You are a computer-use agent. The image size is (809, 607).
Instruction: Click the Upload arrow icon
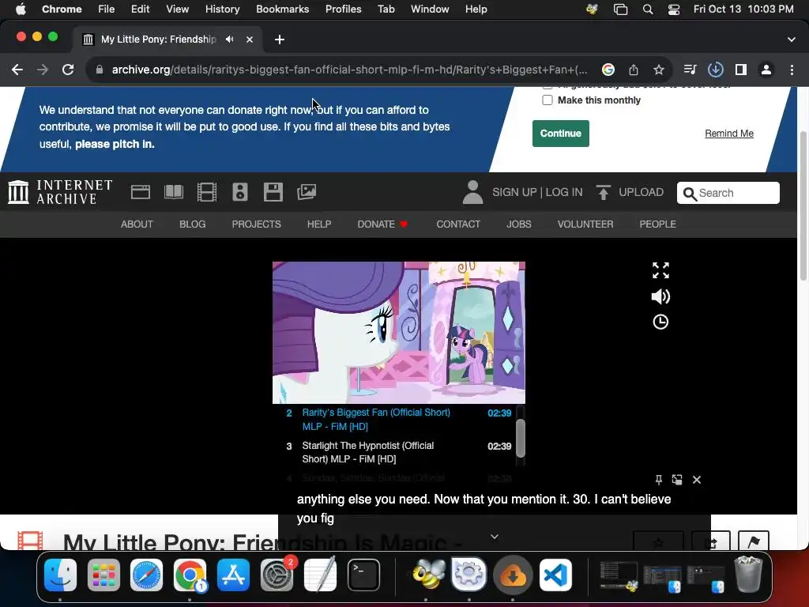coord(603,192)
